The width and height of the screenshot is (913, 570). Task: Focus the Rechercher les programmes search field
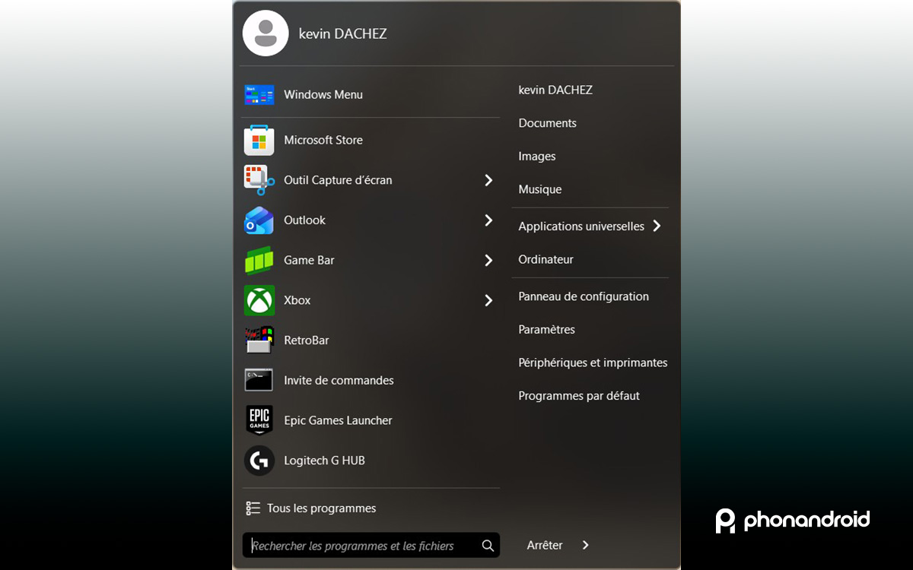(x=371, y=546)
